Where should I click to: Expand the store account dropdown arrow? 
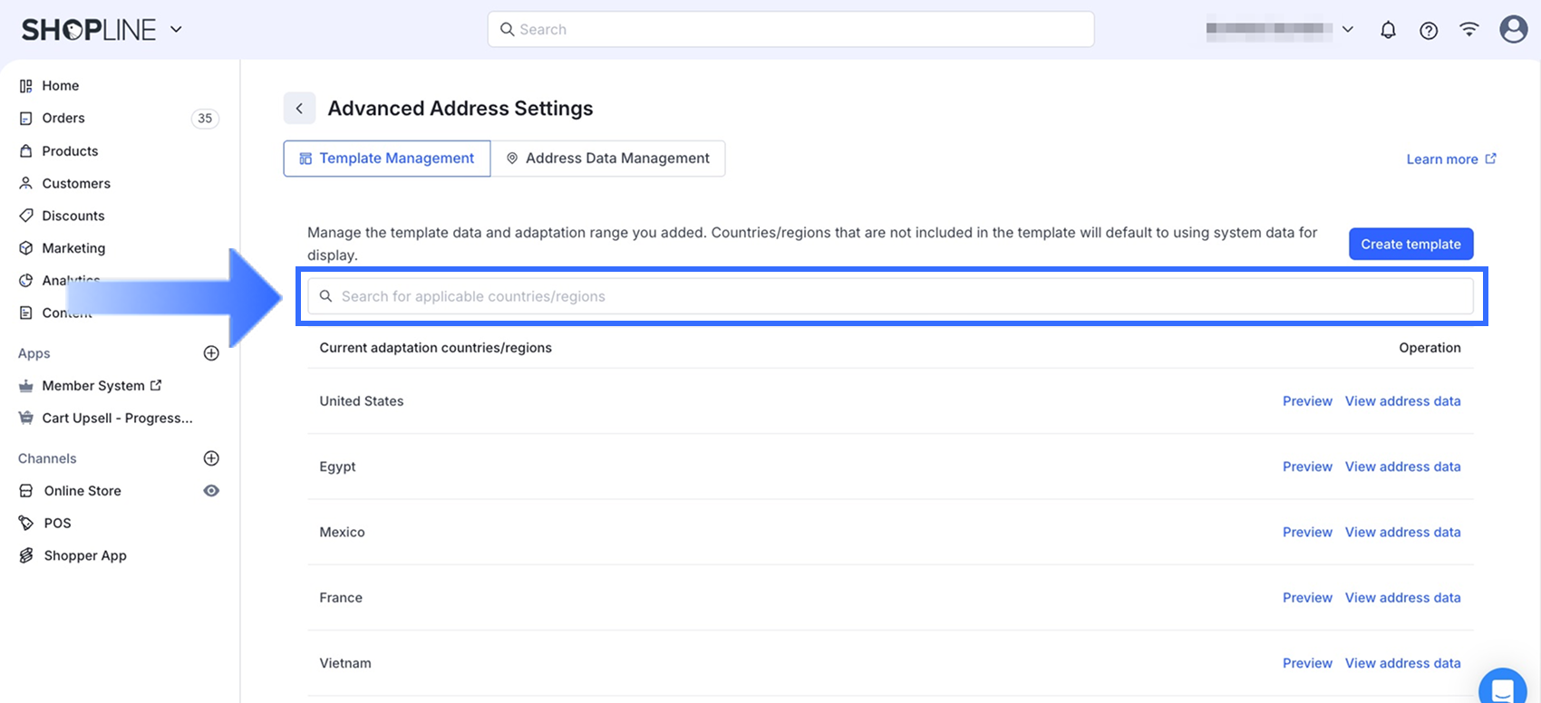click(x=1348, y=30)
